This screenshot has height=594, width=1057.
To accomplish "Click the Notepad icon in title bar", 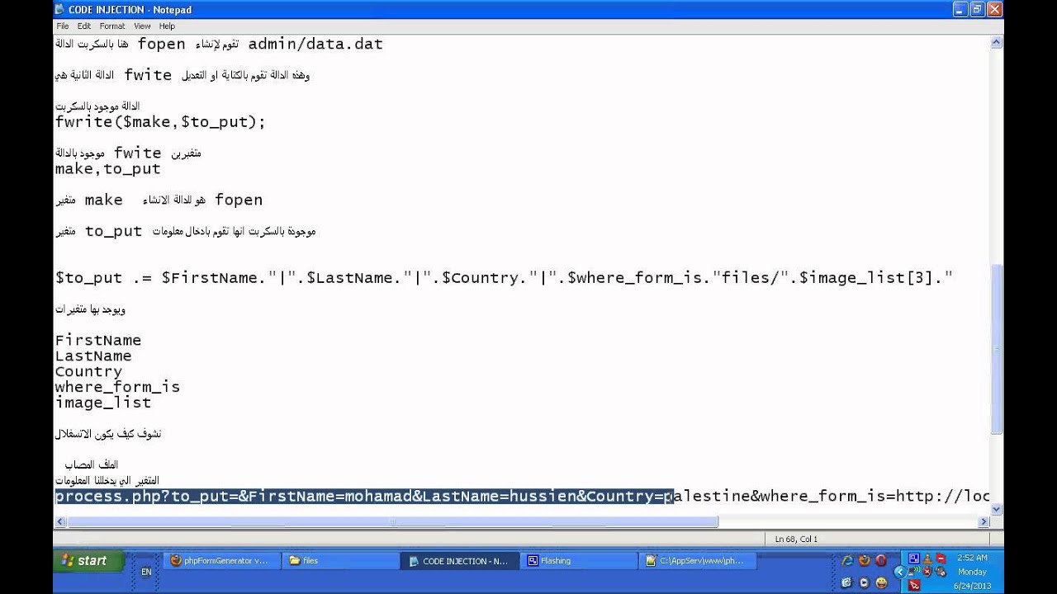I will [59, 9].
